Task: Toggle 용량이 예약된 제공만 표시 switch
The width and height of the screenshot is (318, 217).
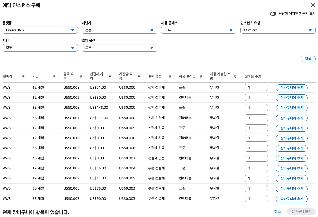Action: pos(273,13)
